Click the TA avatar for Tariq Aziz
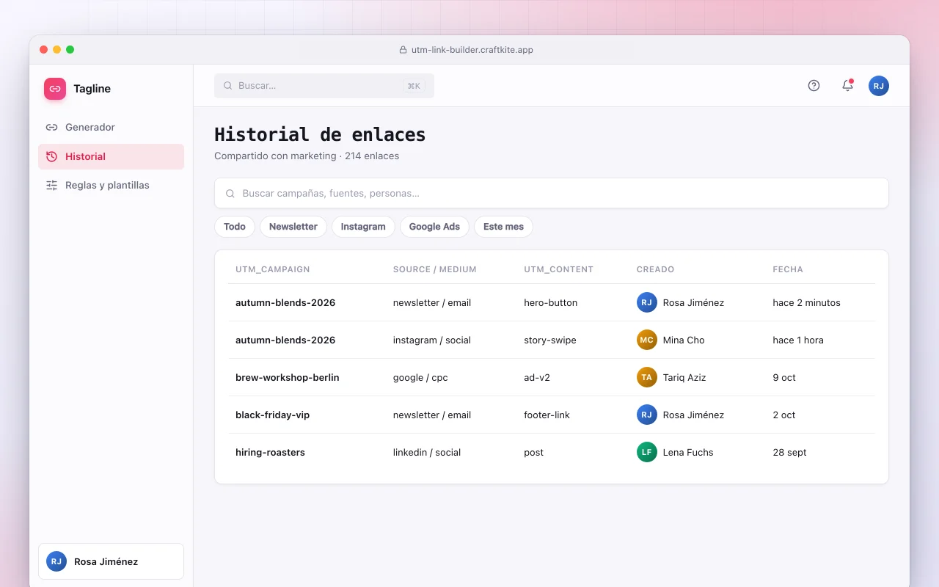939x587 pixels. click(646, 377)
